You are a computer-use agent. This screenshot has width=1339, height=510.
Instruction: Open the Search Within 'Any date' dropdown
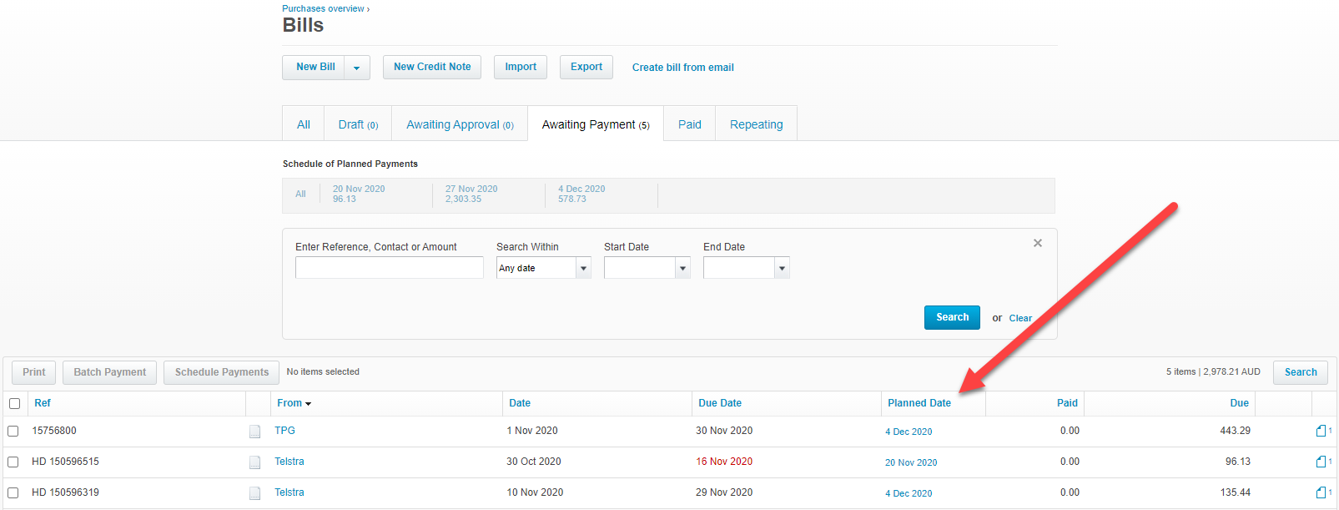583,268
